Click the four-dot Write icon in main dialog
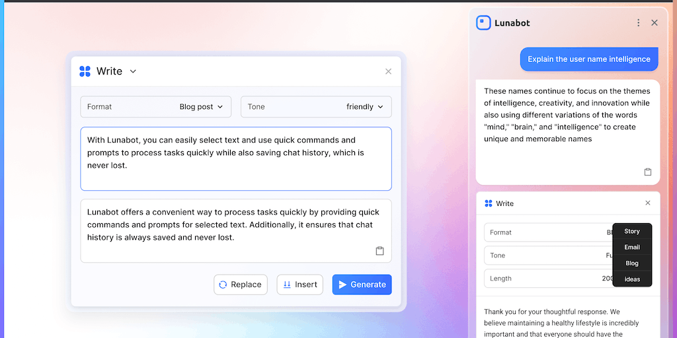677x338 pixels. click(x=85, y=71)
